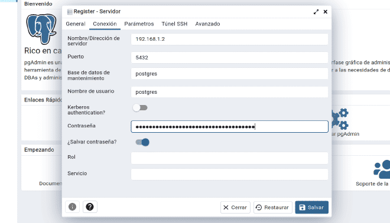
Task: Open the info icon in dialog footer
Action: tap(72, 207)
